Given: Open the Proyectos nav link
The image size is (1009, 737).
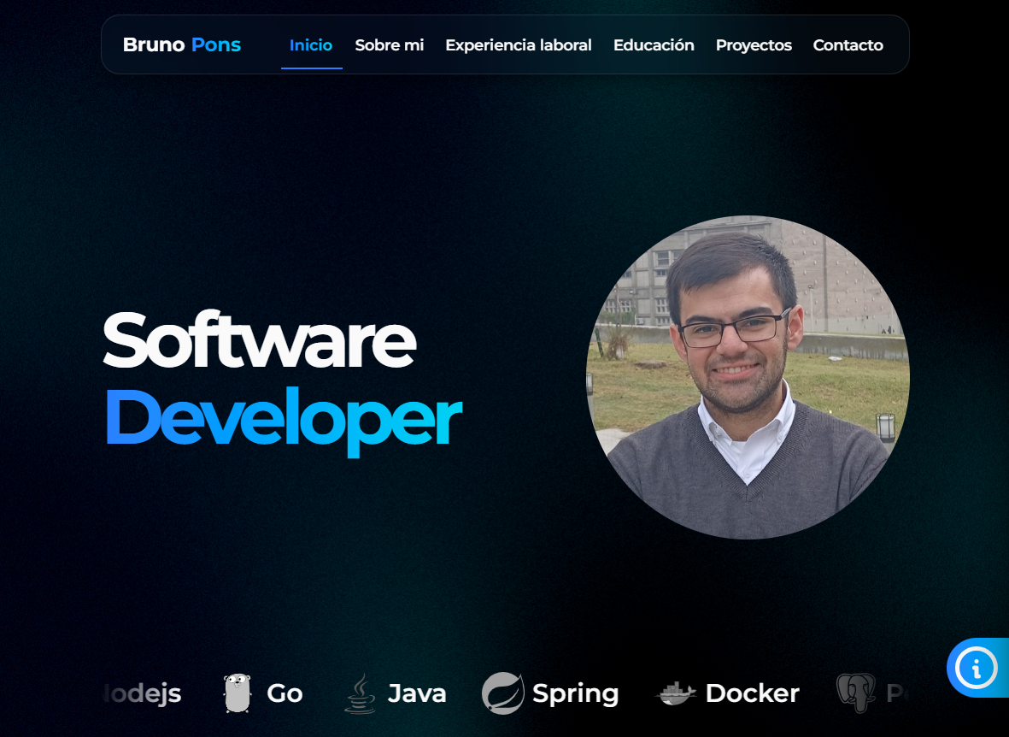Looking at the screenshot, I should (754, 45).
